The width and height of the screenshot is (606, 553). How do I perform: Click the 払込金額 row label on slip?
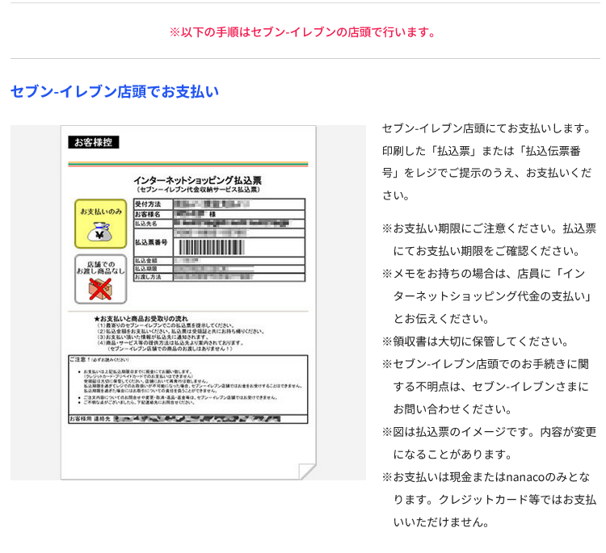146,261
